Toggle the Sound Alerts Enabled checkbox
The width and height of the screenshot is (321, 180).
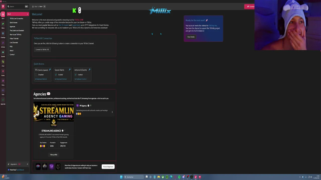pos(56,75)
